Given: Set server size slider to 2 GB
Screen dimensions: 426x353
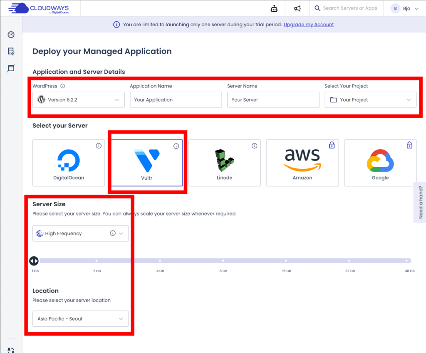Looking at the screenshot, I should coord(97,261).
